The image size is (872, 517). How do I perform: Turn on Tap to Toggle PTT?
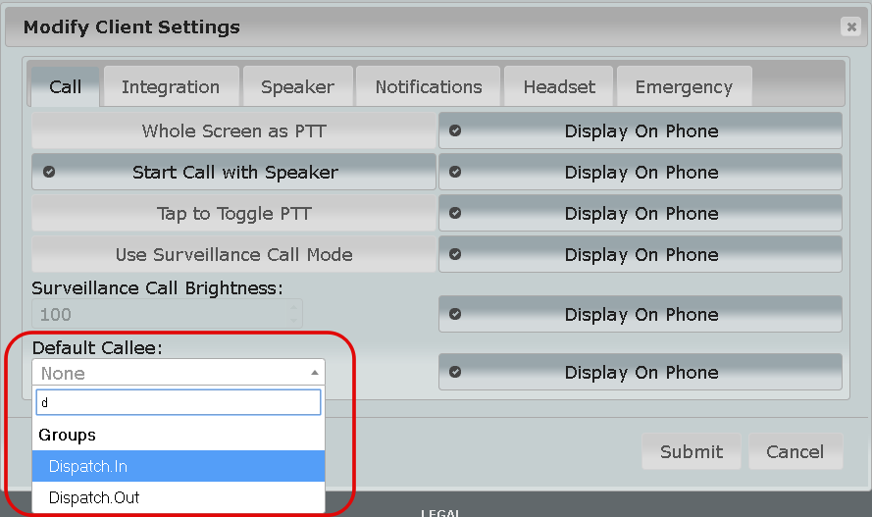tap(233, 214)
